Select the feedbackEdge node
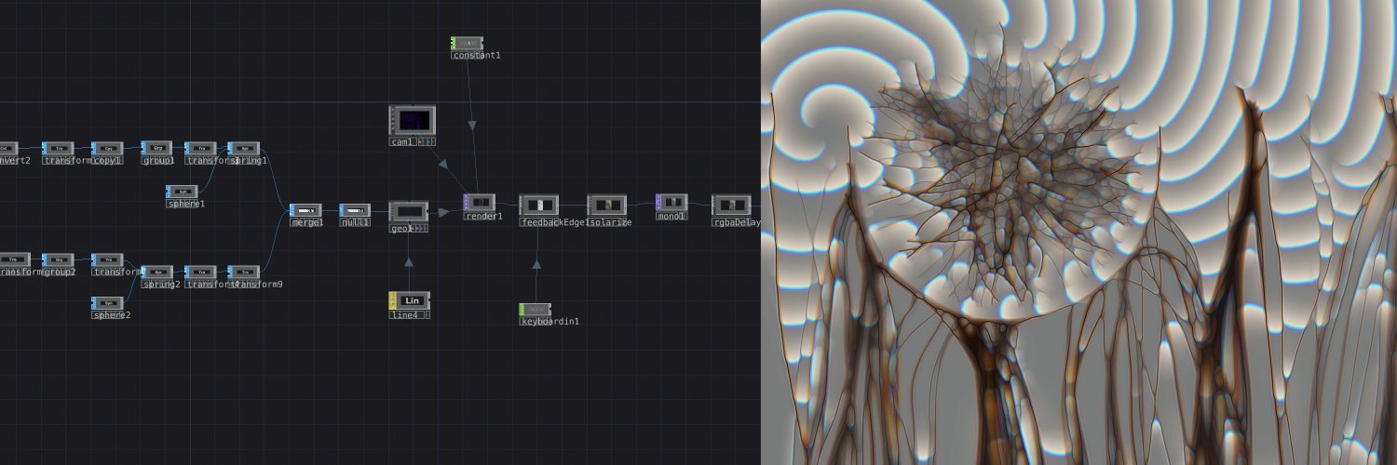This screenshot has width=1397, height=465. [538, 206]
